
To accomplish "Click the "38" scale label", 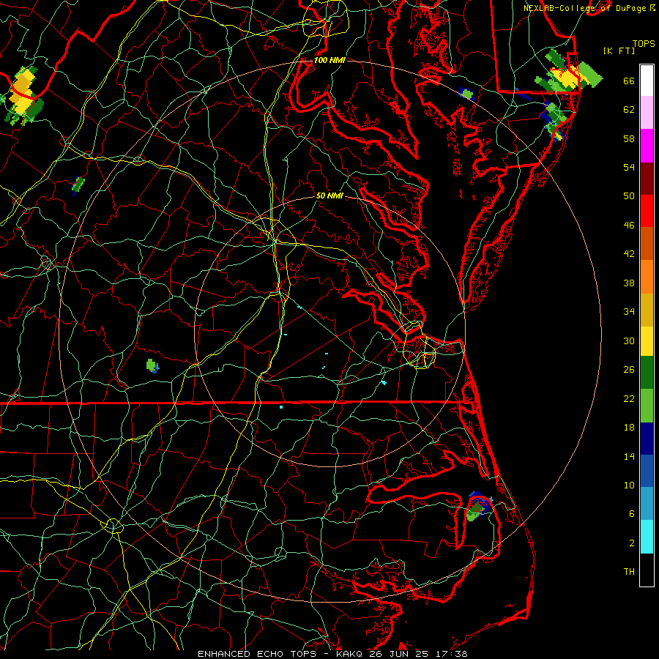I will click(629, 283).
